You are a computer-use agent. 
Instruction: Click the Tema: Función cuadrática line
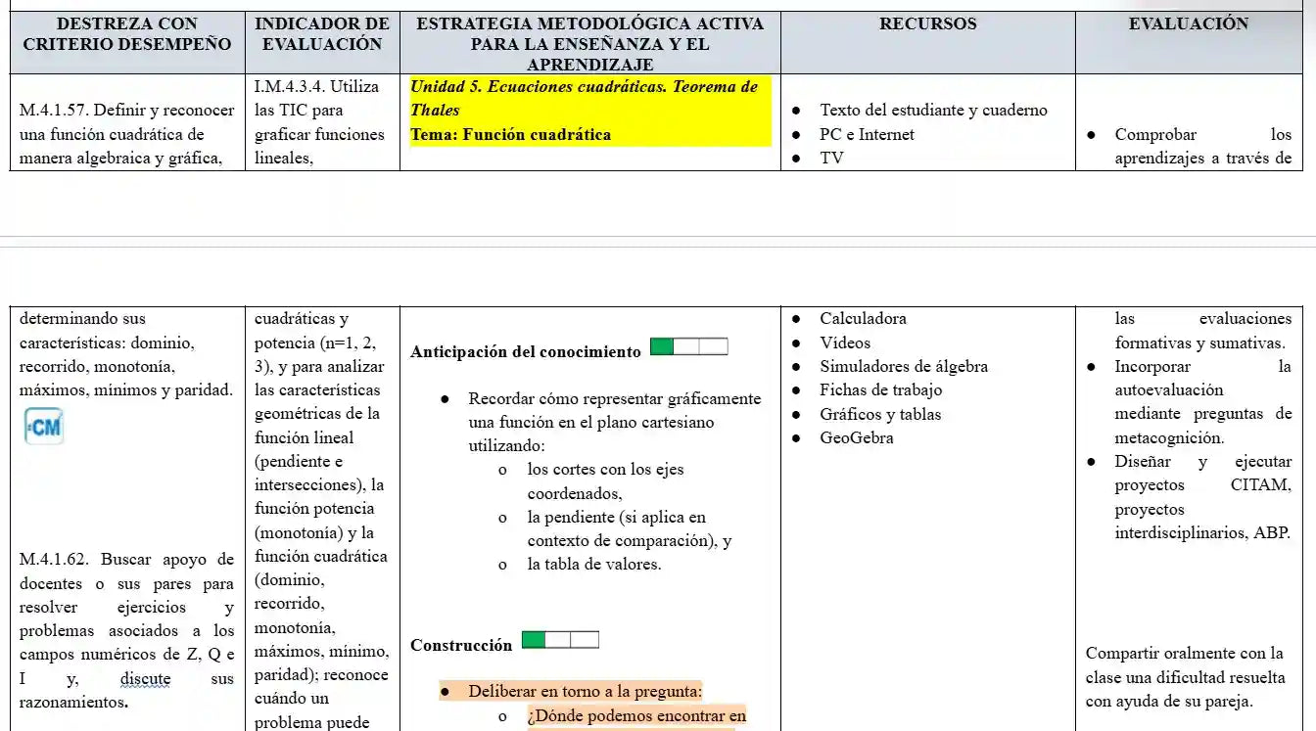[510, 135]
